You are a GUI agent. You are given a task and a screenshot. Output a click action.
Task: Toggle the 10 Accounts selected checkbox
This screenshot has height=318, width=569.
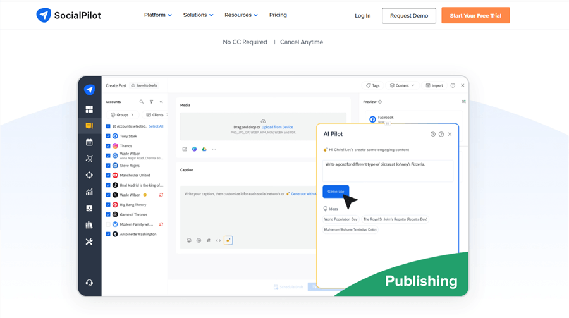pos(107,126)
